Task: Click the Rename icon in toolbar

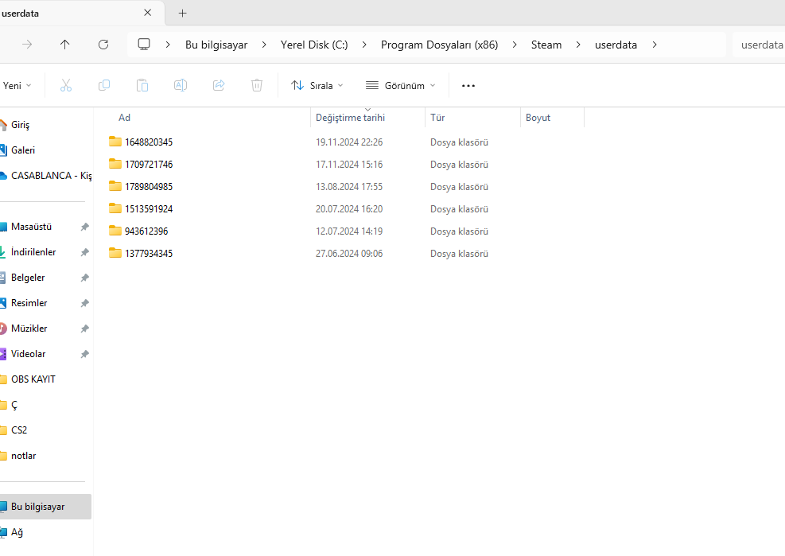Action: coord(181,86)
